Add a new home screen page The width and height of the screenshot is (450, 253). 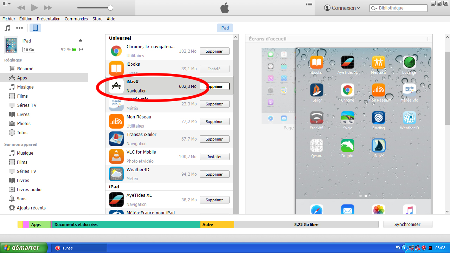(427, 39)
